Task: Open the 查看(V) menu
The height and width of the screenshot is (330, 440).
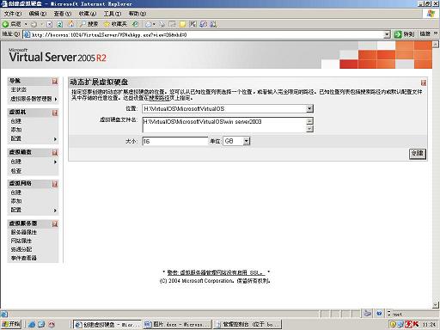Action: [63, 14]
